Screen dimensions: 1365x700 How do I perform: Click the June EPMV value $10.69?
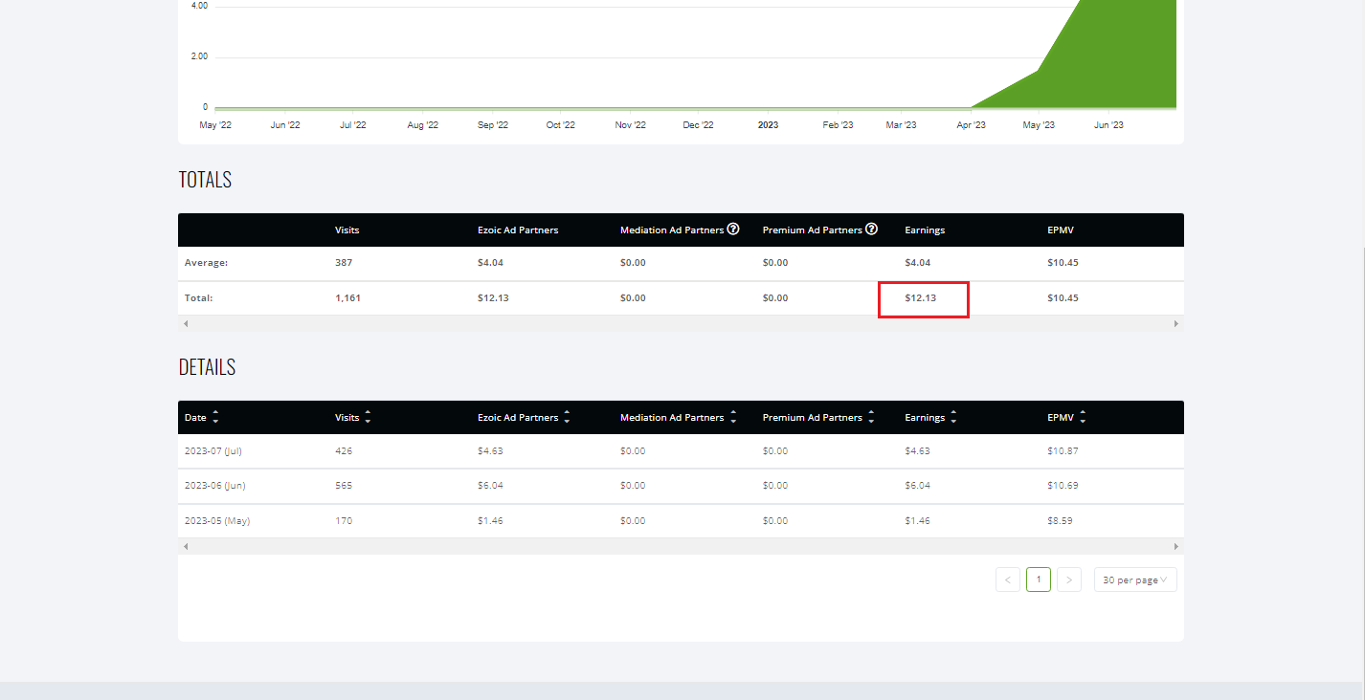point(1063,486)
